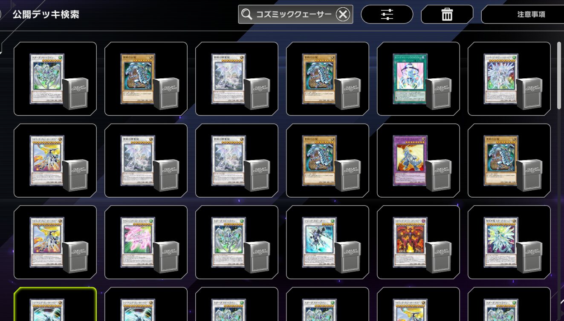Focus the コズミッククェーサー search field
This screenshot has height=321, width=564.
295,14
